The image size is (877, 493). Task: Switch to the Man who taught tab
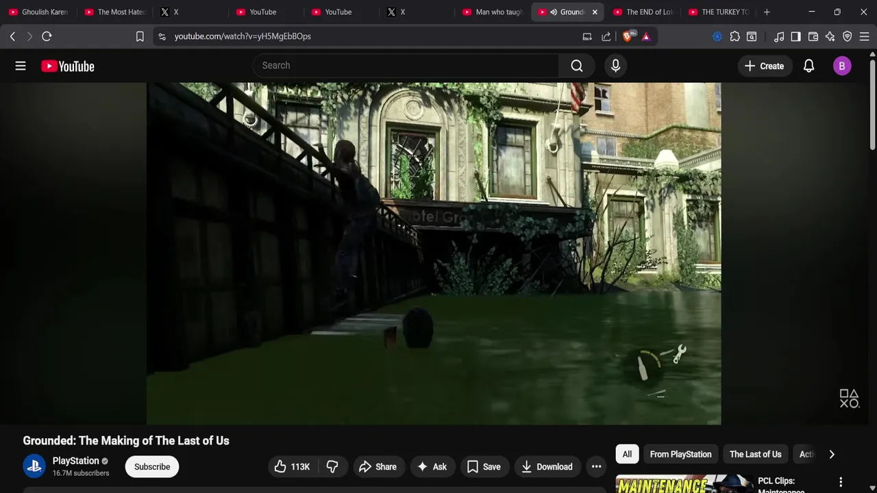493,12
